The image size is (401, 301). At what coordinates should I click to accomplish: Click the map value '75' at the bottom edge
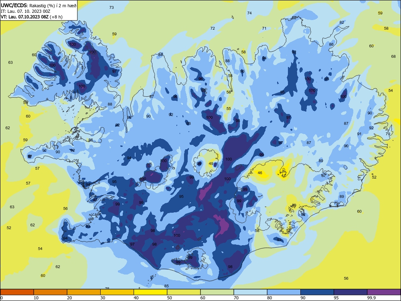[x=107, y=289]
